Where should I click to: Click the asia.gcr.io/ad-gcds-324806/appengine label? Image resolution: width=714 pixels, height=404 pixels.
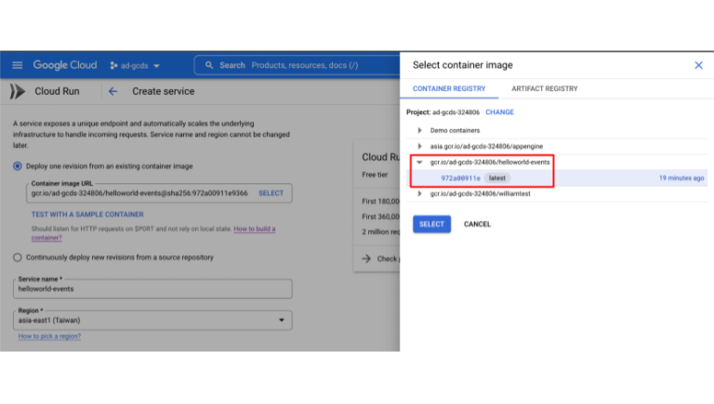click(x=486, y=147)
